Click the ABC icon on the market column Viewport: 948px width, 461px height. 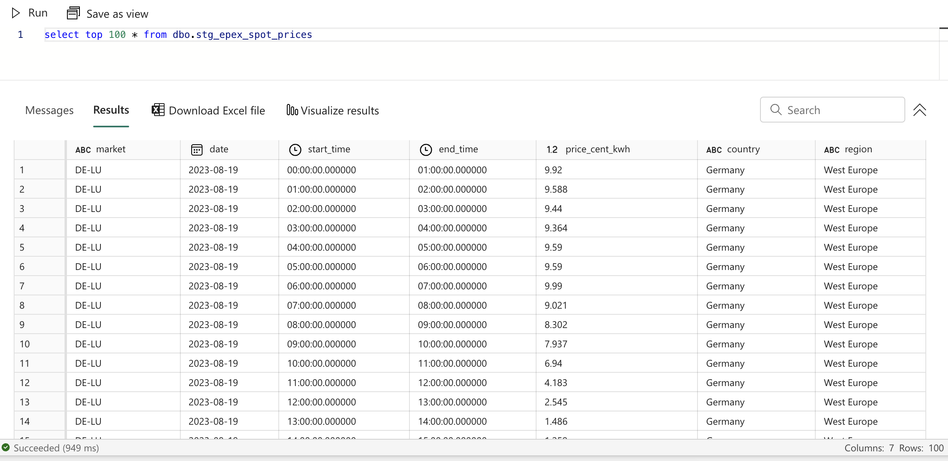pos(83,150)
